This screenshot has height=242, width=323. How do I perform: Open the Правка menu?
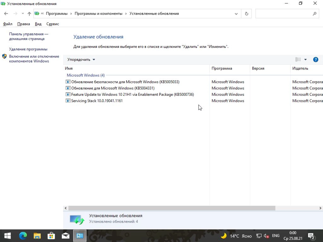(23, 24)
